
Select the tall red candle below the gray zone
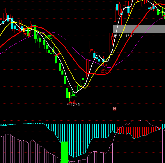coord(110,42)
